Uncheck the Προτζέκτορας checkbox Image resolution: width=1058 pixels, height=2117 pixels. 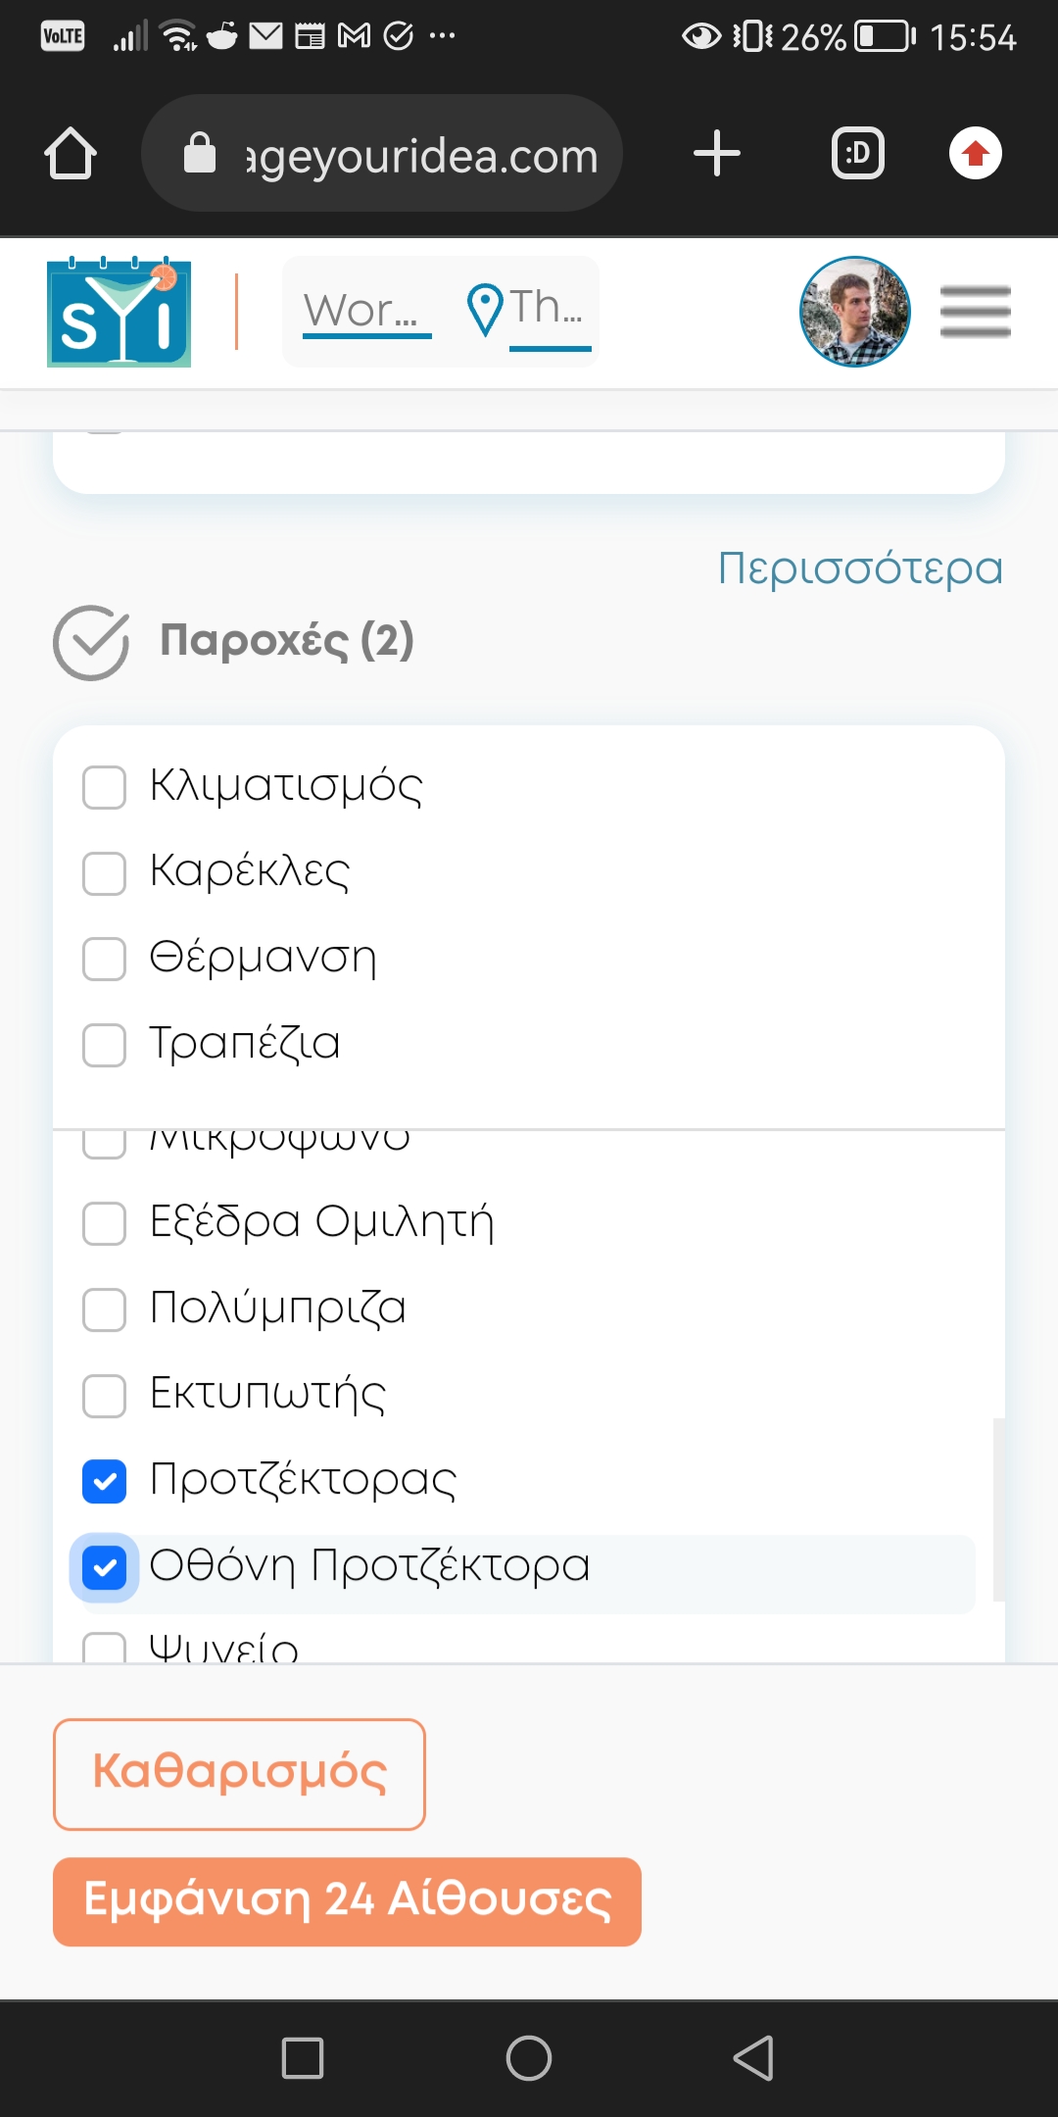point(105,1481)
